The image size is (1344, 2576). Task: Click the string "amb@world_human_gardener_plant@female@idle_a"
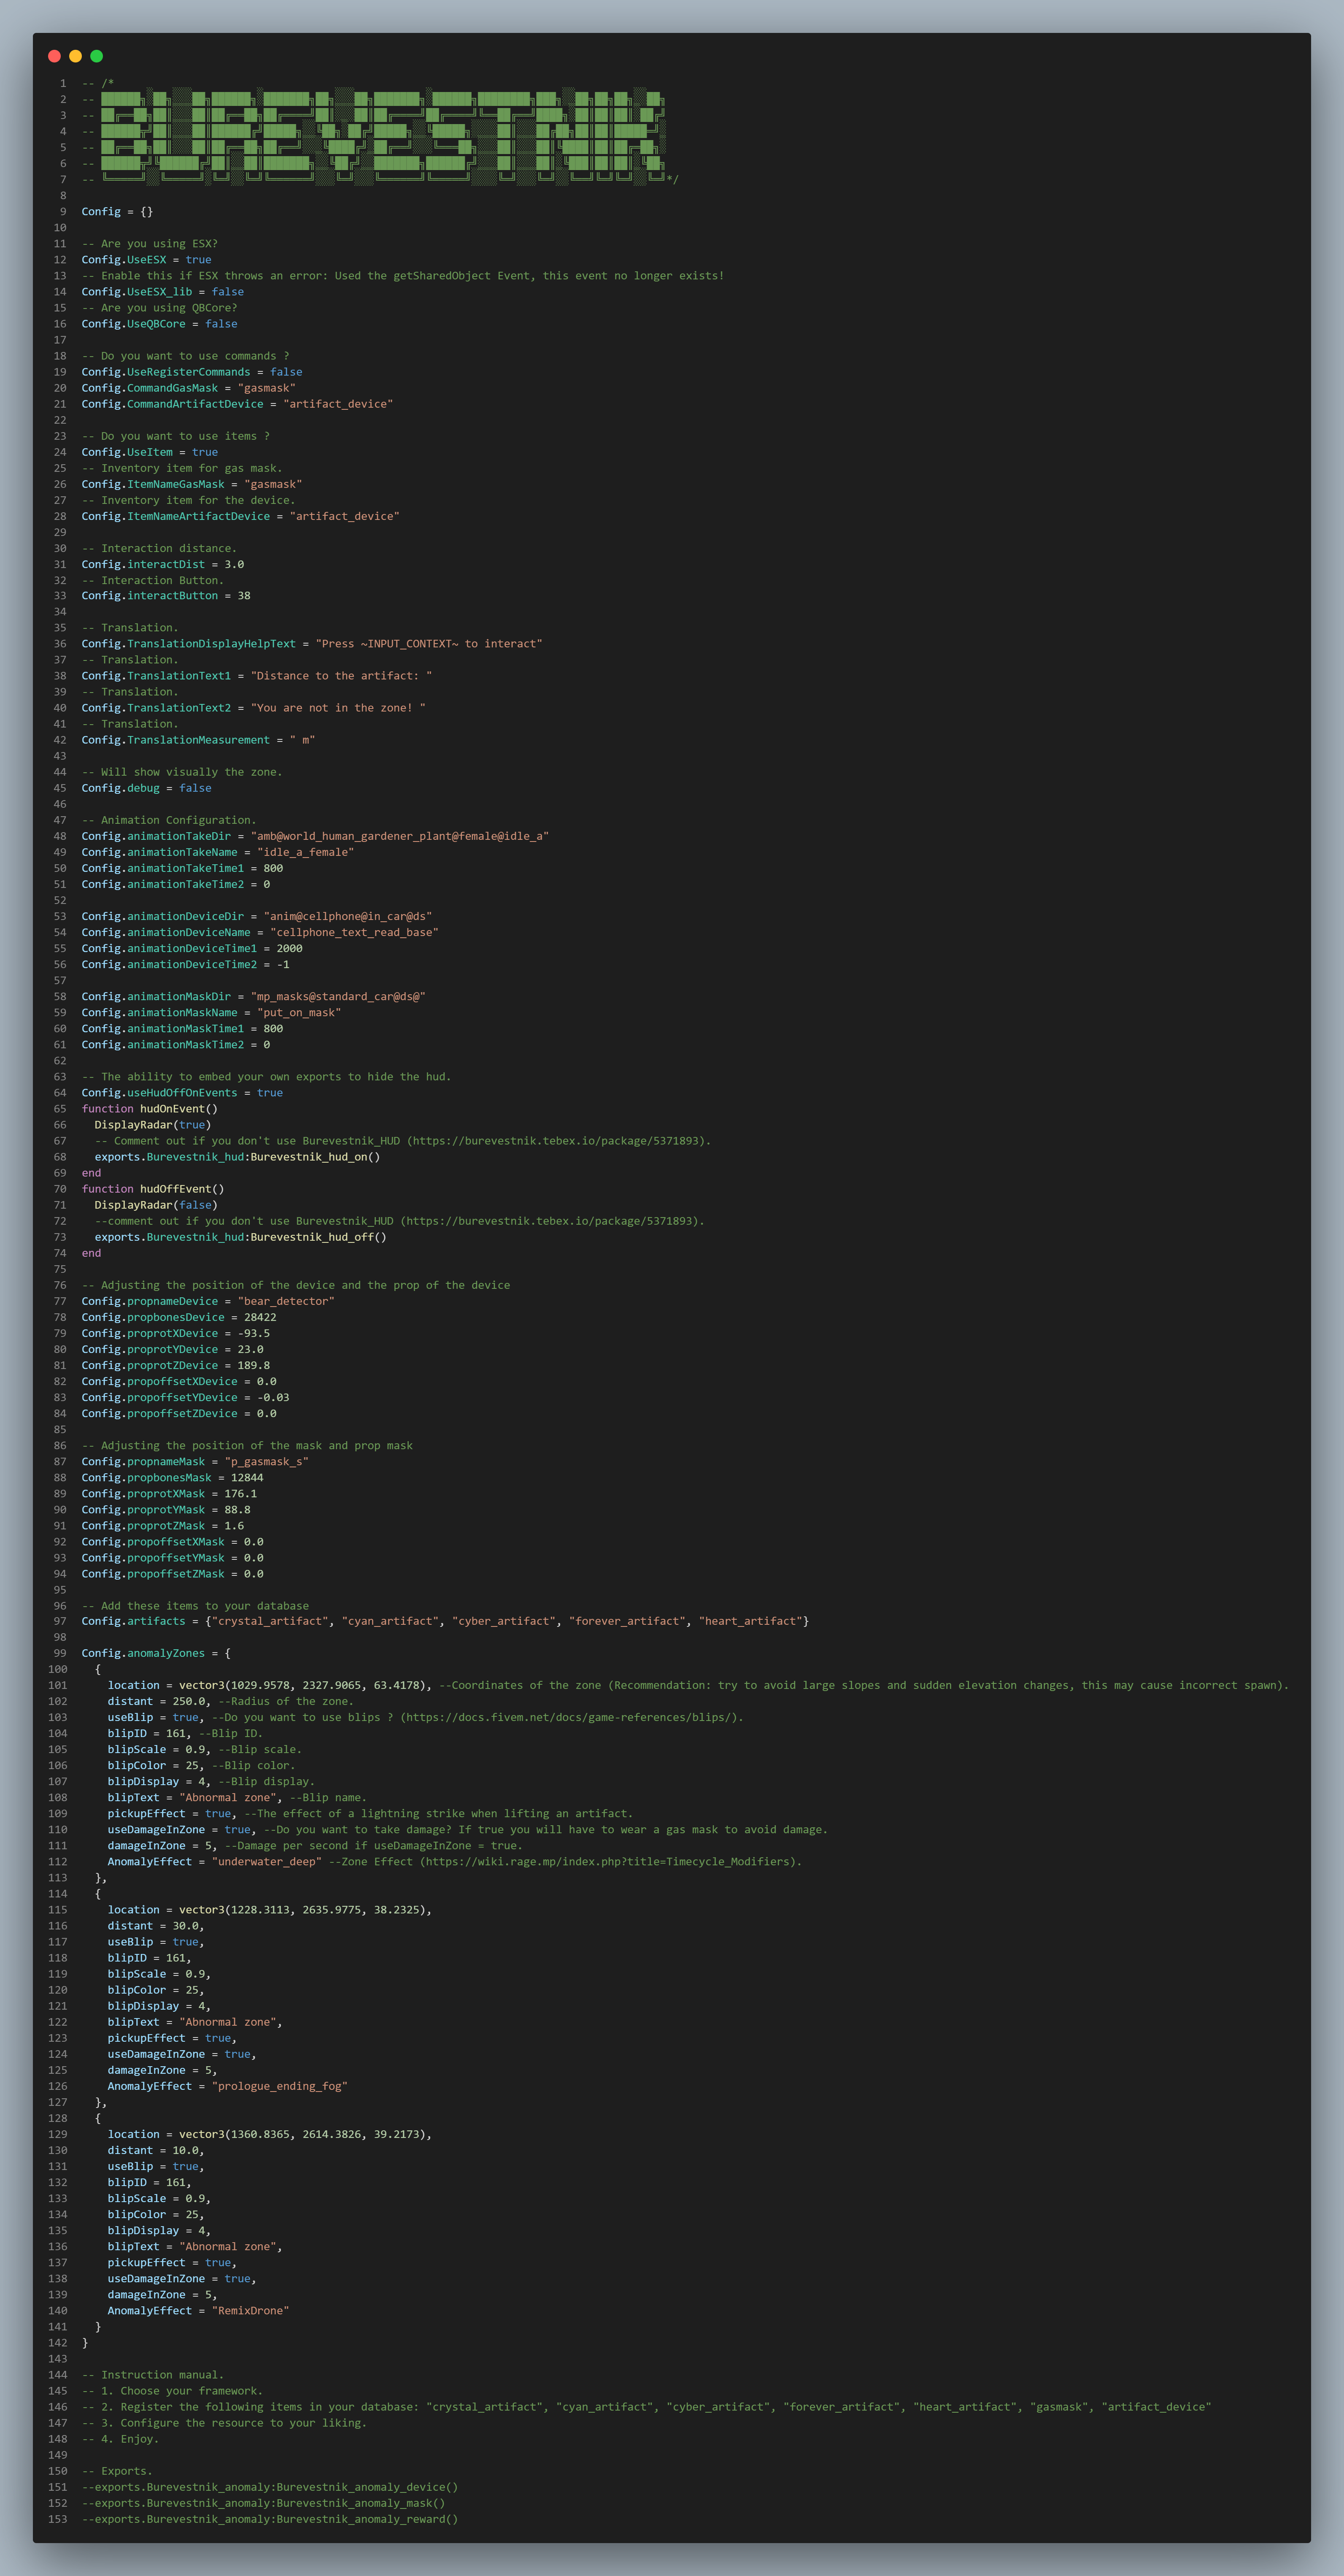(x=400, y=836)
